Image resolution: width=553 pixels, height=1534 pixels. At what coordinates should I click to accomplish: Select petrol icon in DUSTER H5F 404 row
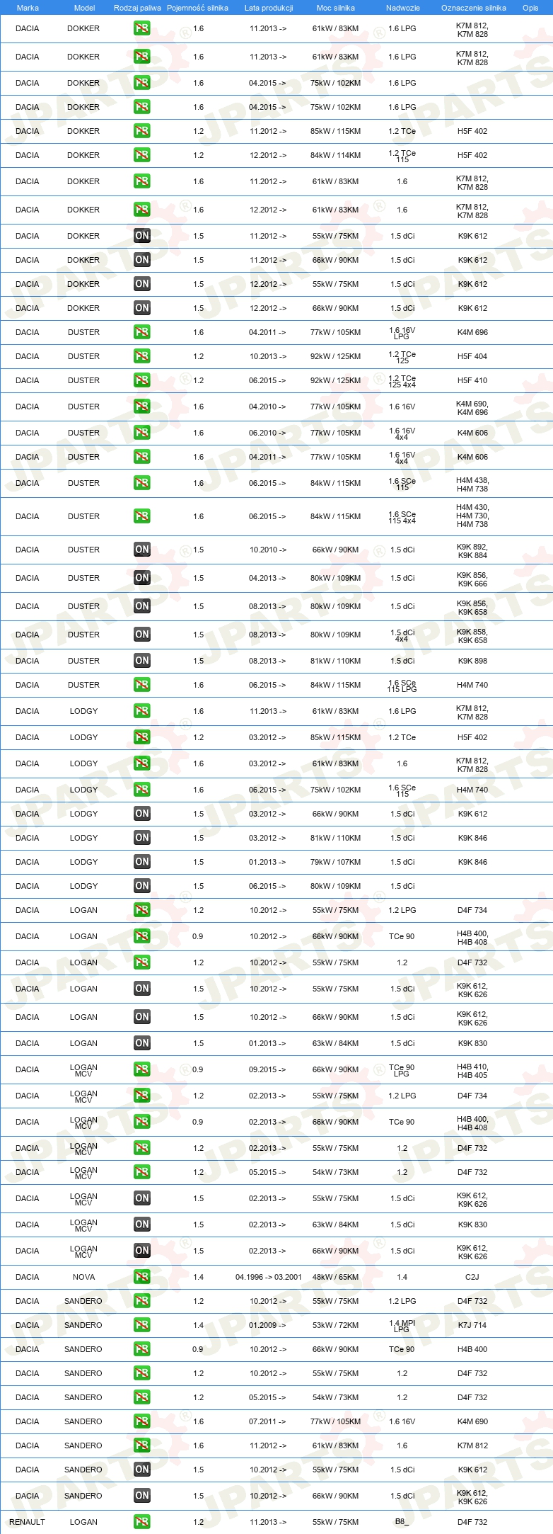click(142, 356)
